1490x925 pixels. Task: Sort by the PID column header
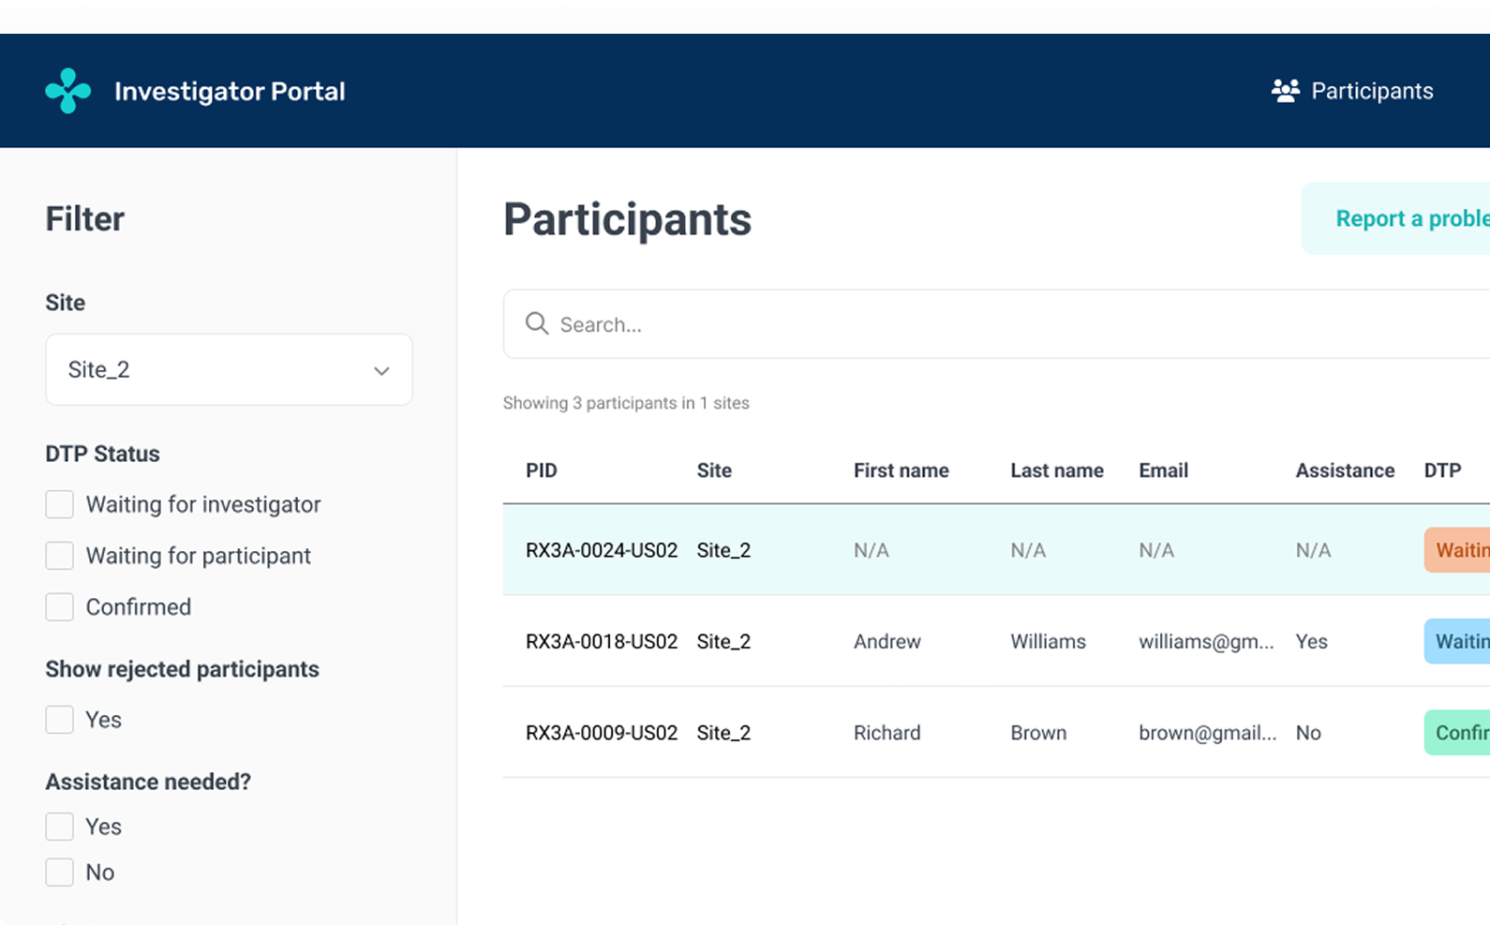click(542, 470)
